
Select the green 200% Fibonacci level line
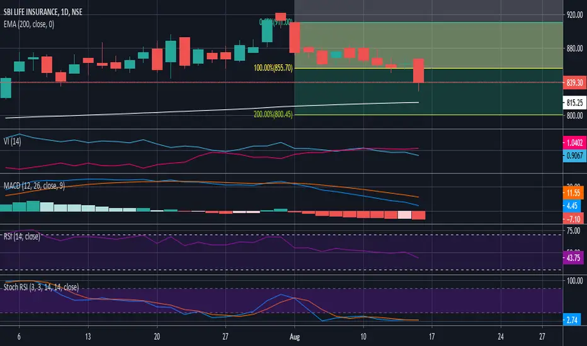pyautogui.click(x=429, y=114)
